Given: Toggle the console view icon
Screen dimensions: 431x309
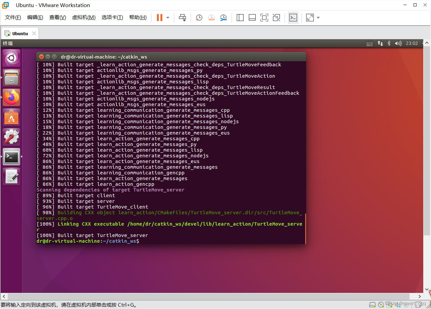Looking at the screenshot, I should [x=293, y=18].
